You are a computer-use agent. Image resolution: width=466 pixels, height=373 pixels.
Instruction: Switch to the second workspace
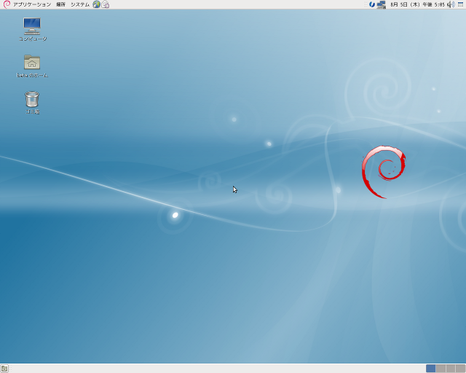click(x=441, y=369)
